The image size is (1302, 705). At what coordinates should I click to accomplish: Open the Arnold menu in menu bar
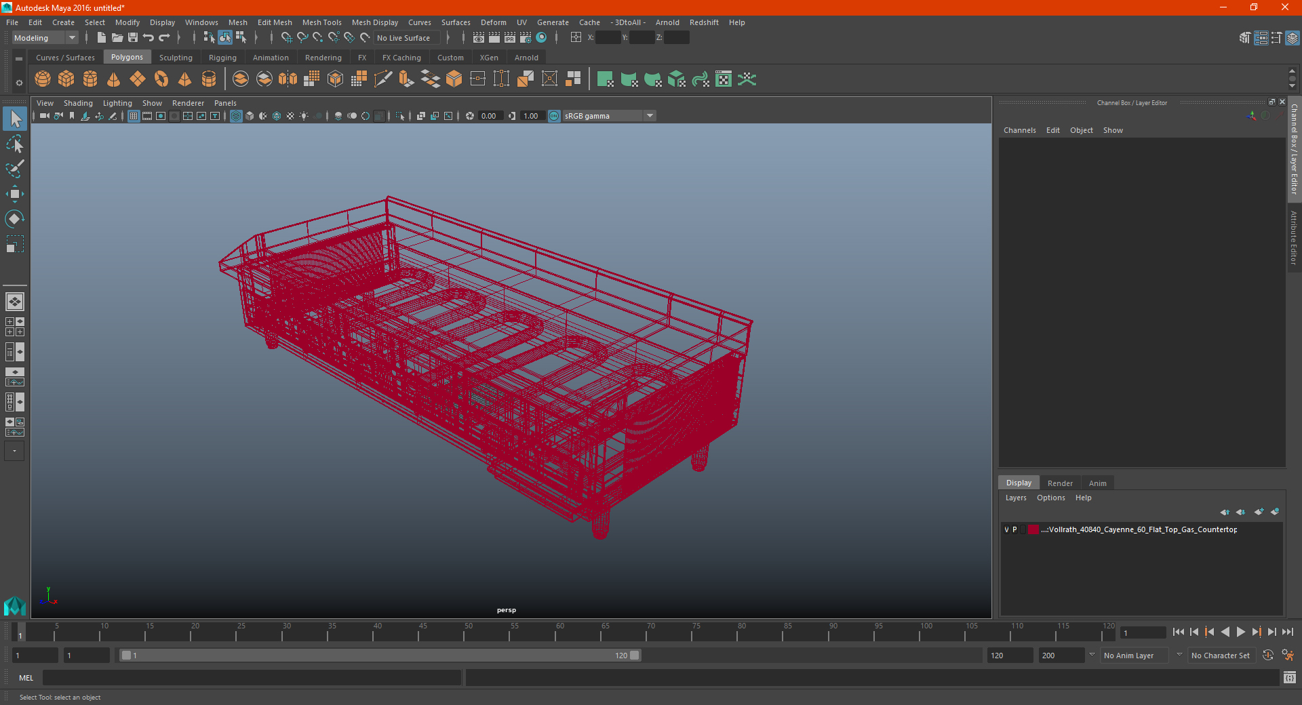(667, 22)
